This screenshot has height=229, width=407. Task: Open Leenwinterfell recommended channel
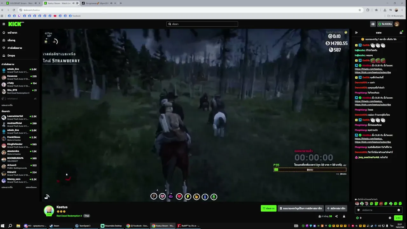point(19,117)
